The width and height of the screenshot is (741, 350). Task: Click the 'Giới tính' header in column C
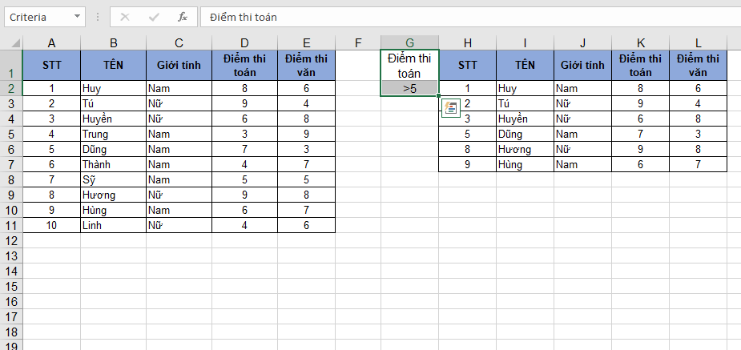click(179, 65)
